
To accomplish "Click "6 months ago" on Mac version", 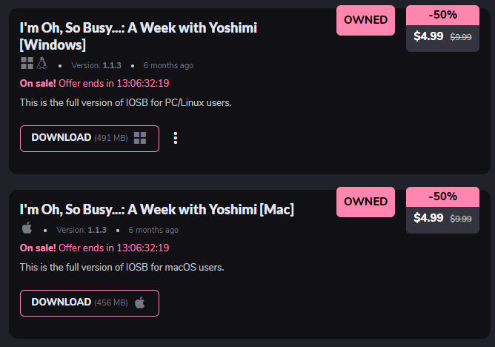I will click(x=153, y=230).
